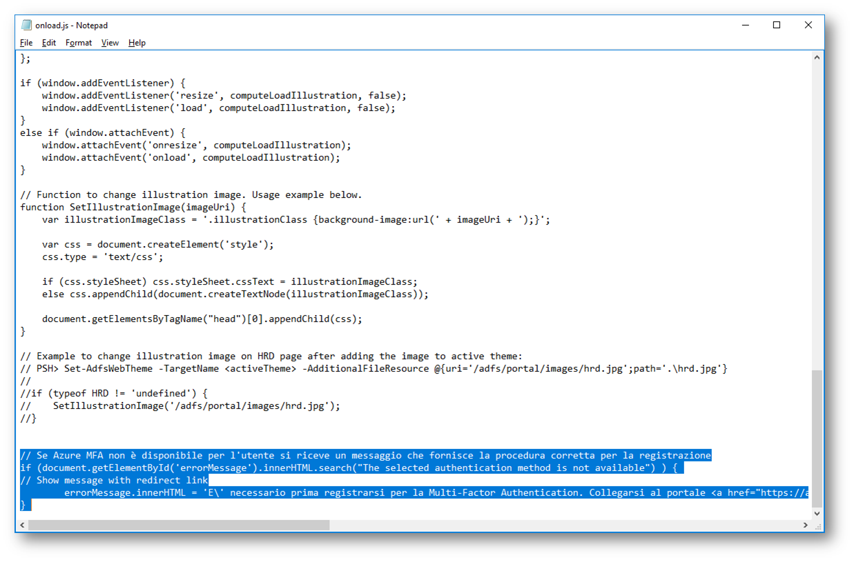The image size is (854, 562).
Task: Click the line starting 'var illustrationImageClass'
Action: (295, 219)
